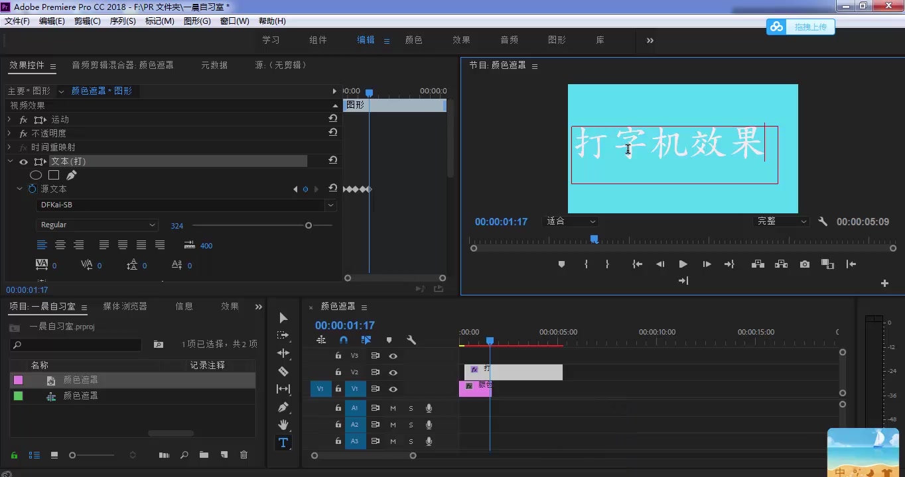
Task: Open Program monitor settings wrench
Action: [x=823, y=222]
